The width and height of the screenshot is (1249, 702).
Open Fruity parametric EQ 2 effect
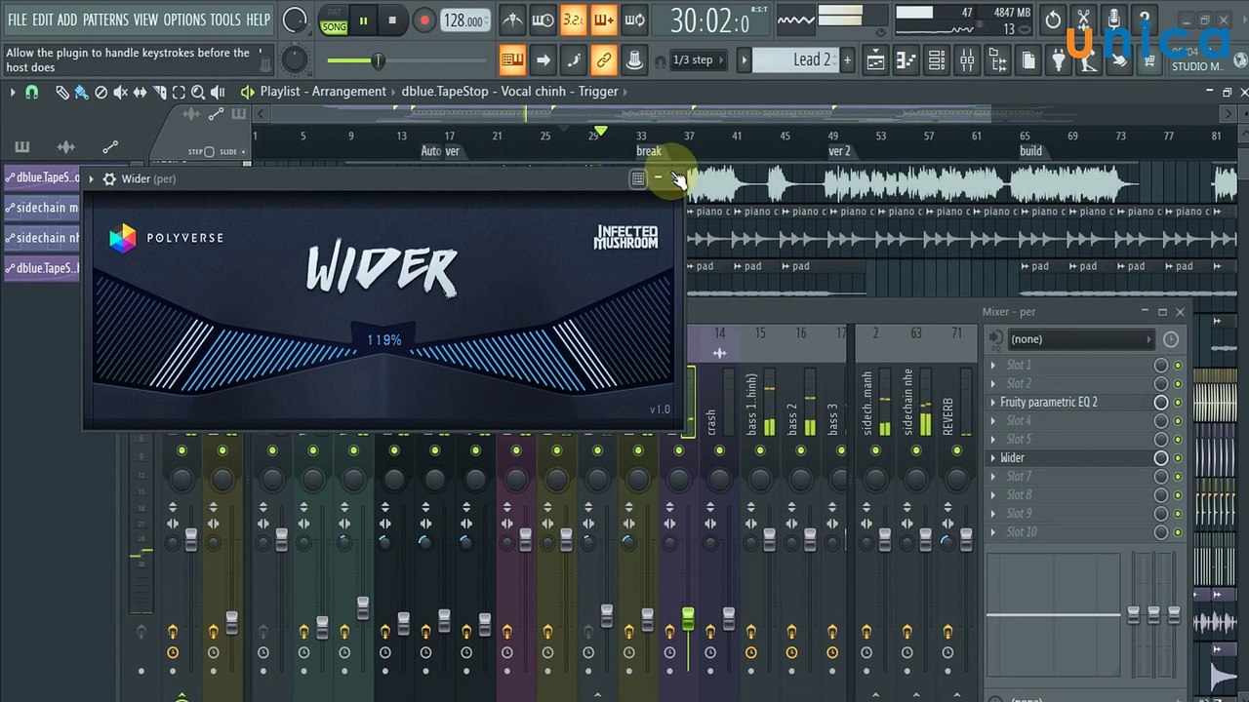click(x=1048, y=402)
